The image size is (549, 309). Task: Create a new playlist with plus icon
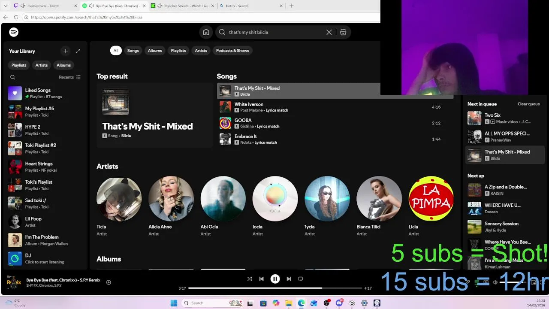coord(66,51)
